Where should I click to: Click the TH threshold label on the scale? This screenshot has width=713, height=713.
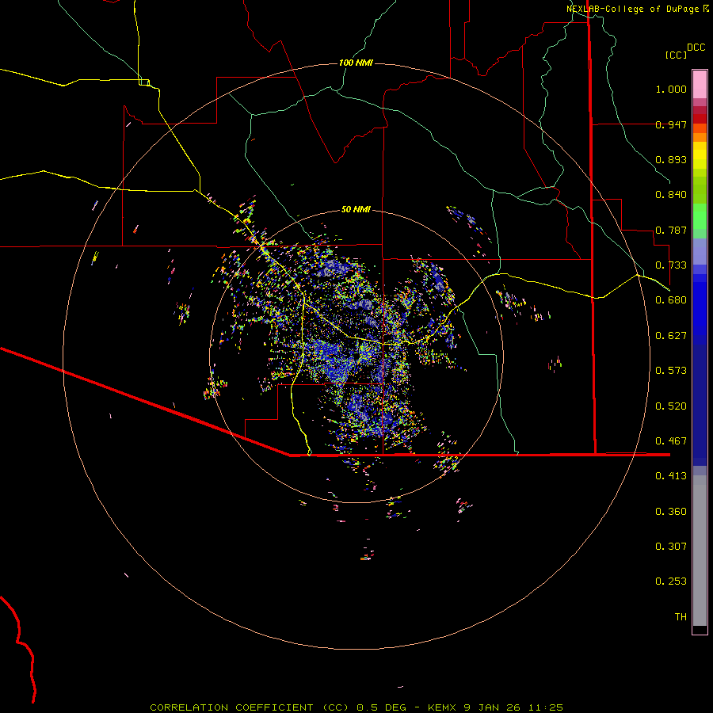coord(681,617)
